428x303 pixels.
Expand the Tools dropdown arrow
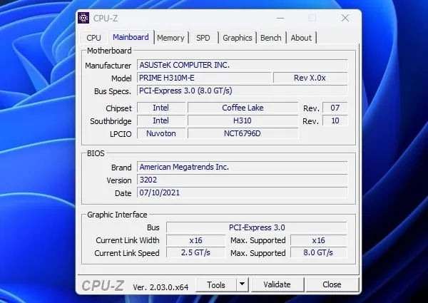(242, 284)
